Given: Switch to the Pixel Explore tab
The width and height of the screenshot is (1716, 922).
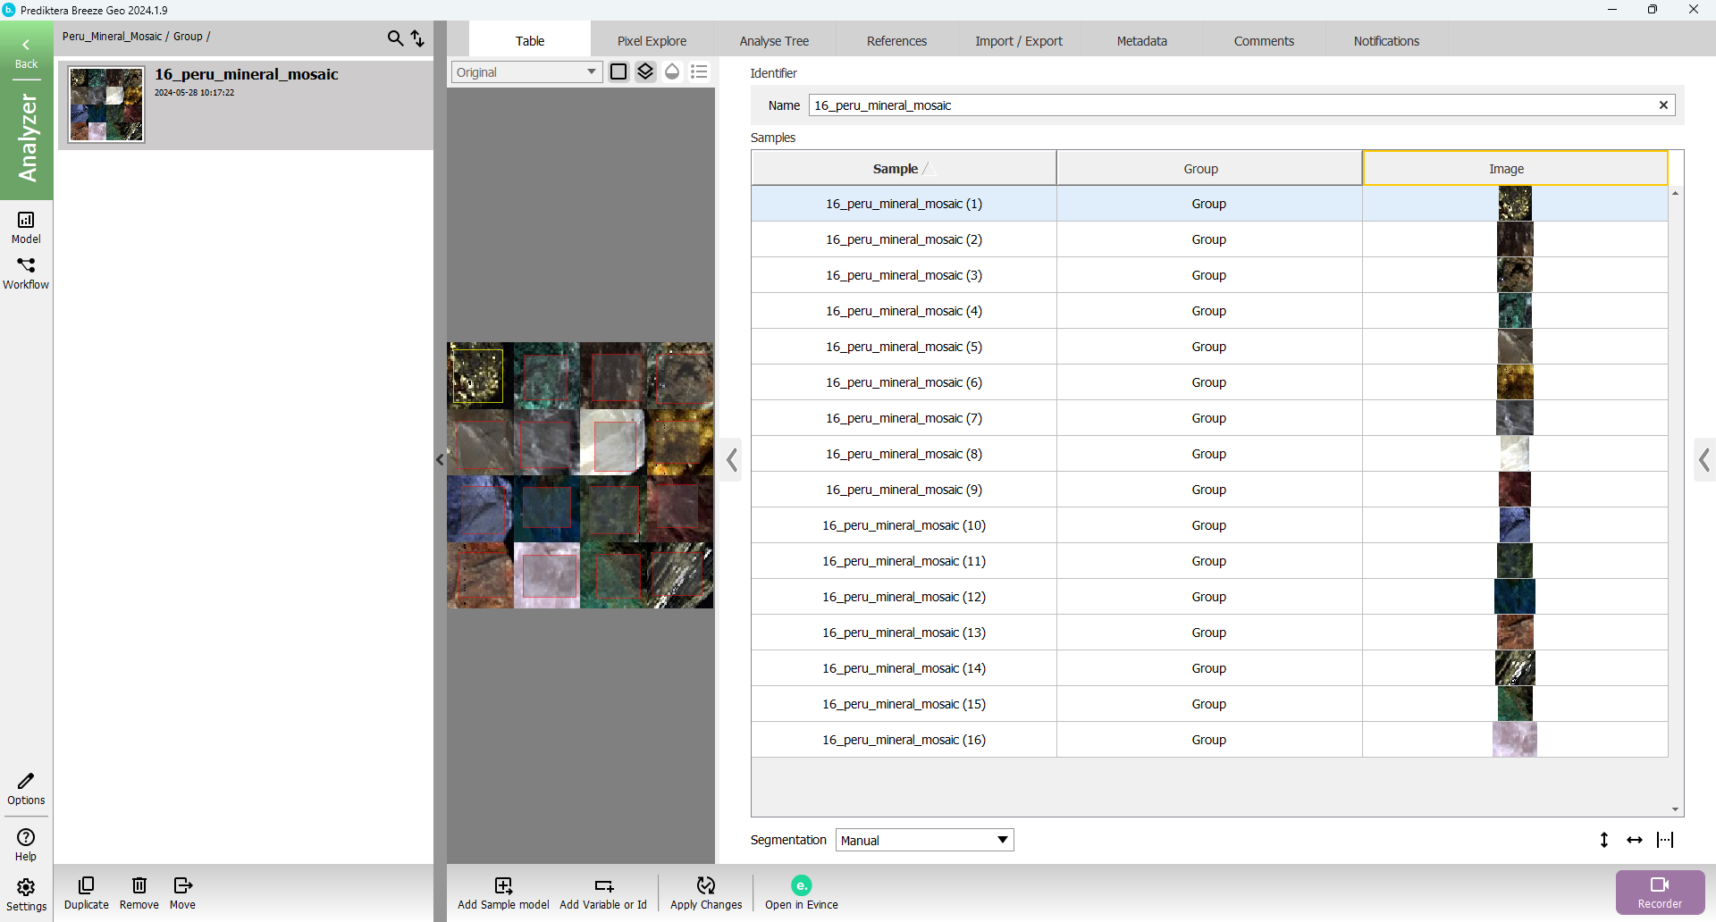Looking at the screenshot, I should click(x=652, y=41).
